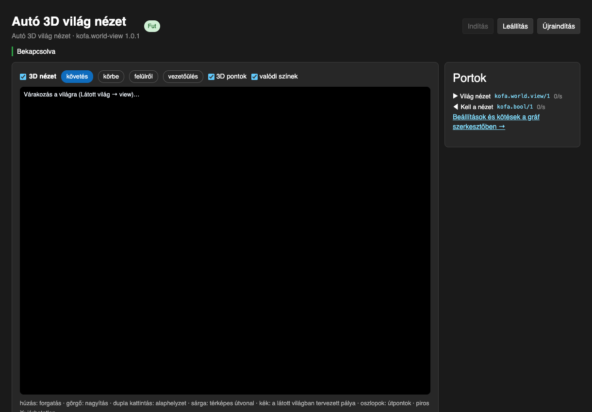Click the kofa.bool/1 port type
Image resolution: width=592 pixels, height=412 pixels.
(515, 107)
